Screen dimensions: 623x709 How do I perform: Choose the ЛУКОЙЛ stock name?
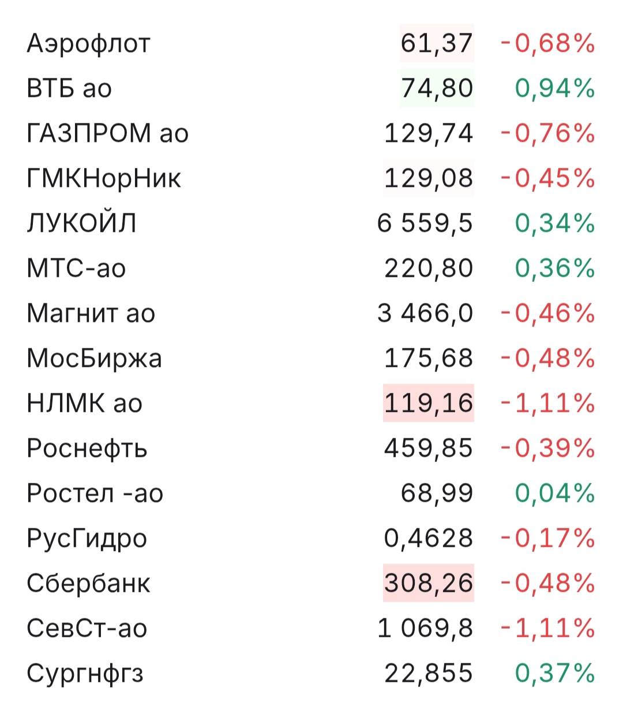click(x=81, y=223)
